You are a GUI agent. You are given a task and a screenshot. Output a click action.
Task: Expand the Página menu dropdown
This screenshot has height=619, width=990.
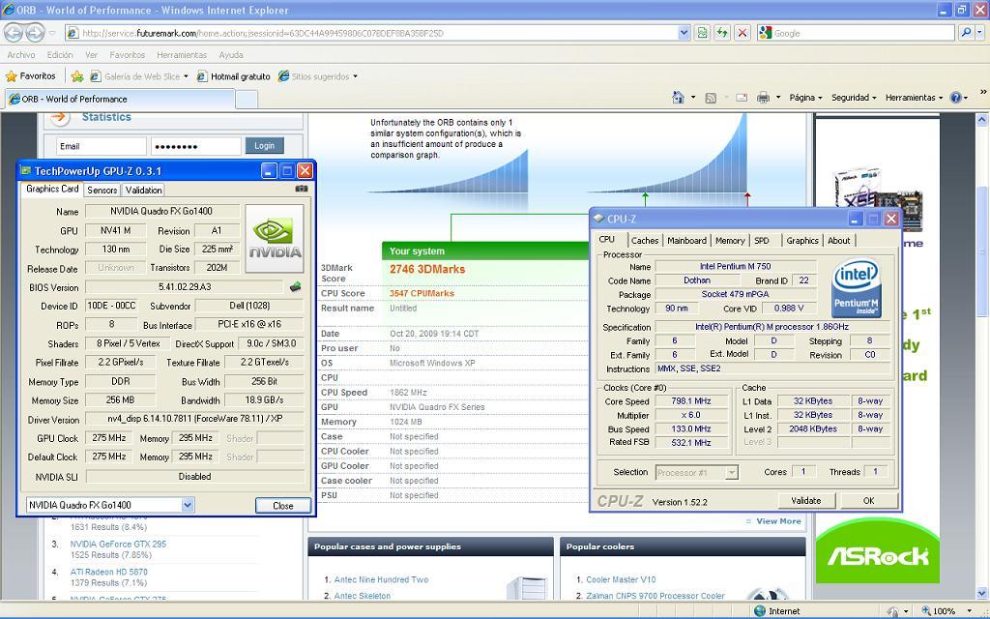(805, 98)
